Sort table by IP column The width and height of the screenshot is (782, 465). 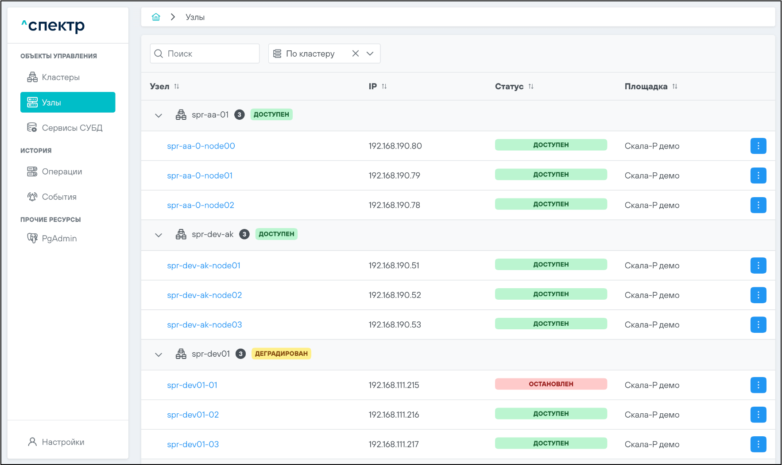pyautogui.click(x=384, y=87)
